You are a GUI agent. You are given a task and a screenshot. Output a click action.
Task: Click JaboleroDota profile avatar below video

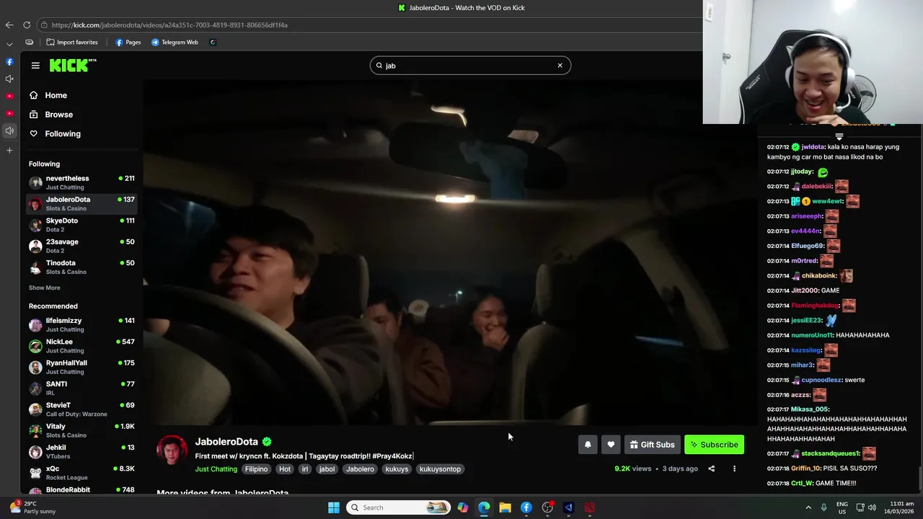point(172,451)
